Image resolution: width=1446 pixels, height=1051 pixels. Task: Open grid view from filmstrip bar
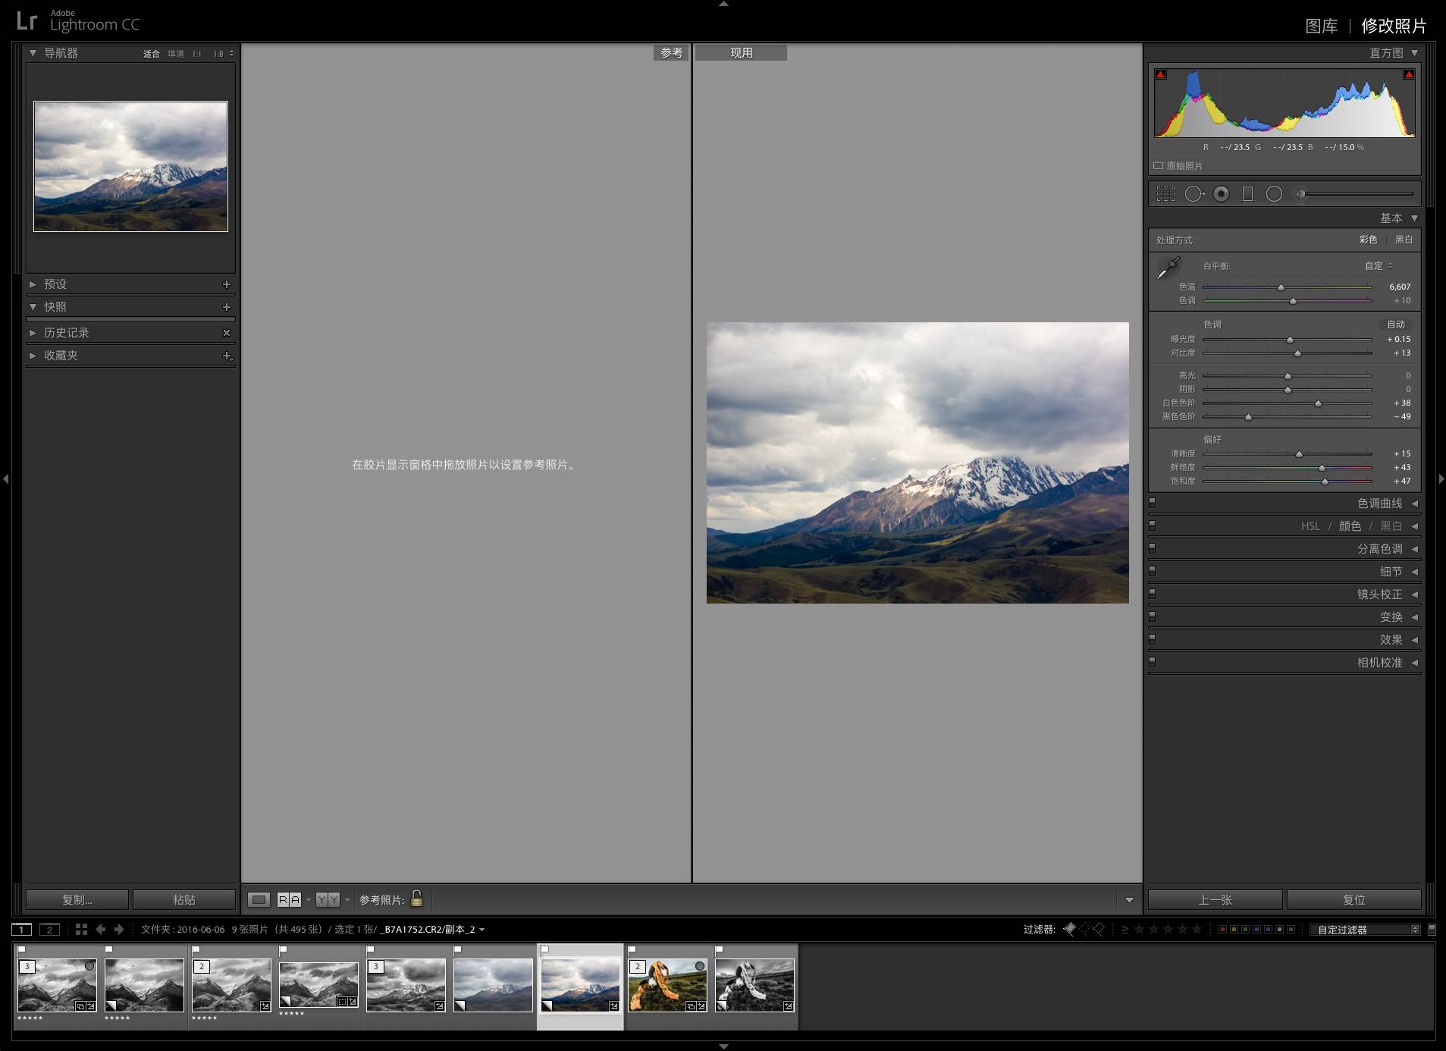[x=81, y=929]
